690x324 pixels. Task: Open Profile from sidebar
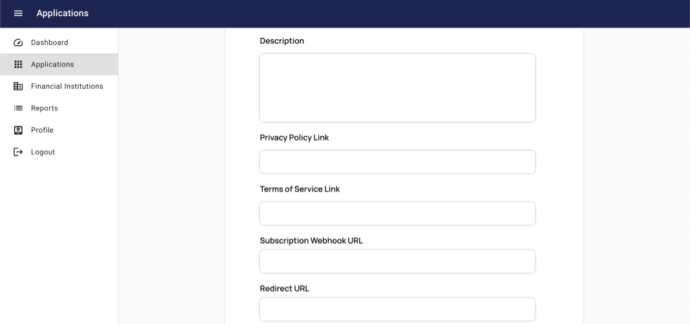point(59,130)
